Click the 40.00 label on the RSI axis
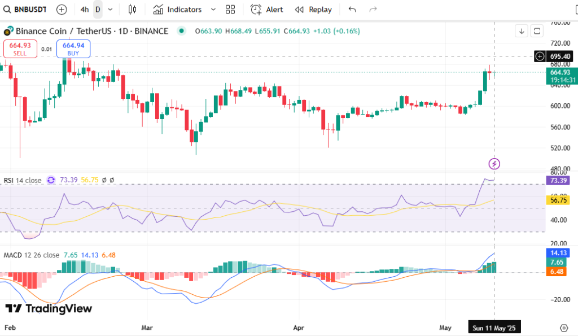The width and height of the screenshot is (578, 336). tap(558, 220)
